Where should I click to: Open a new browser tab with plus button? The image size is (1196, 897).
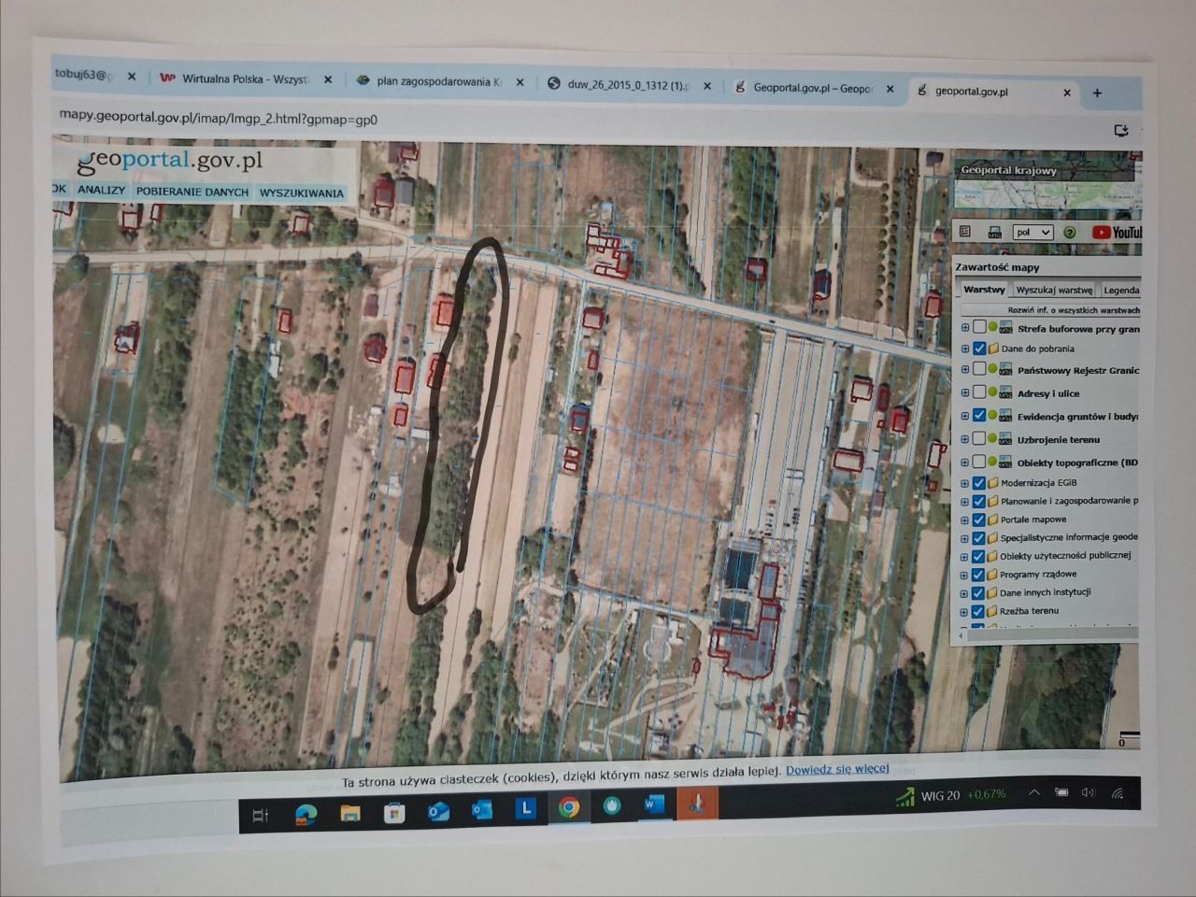1097,93
